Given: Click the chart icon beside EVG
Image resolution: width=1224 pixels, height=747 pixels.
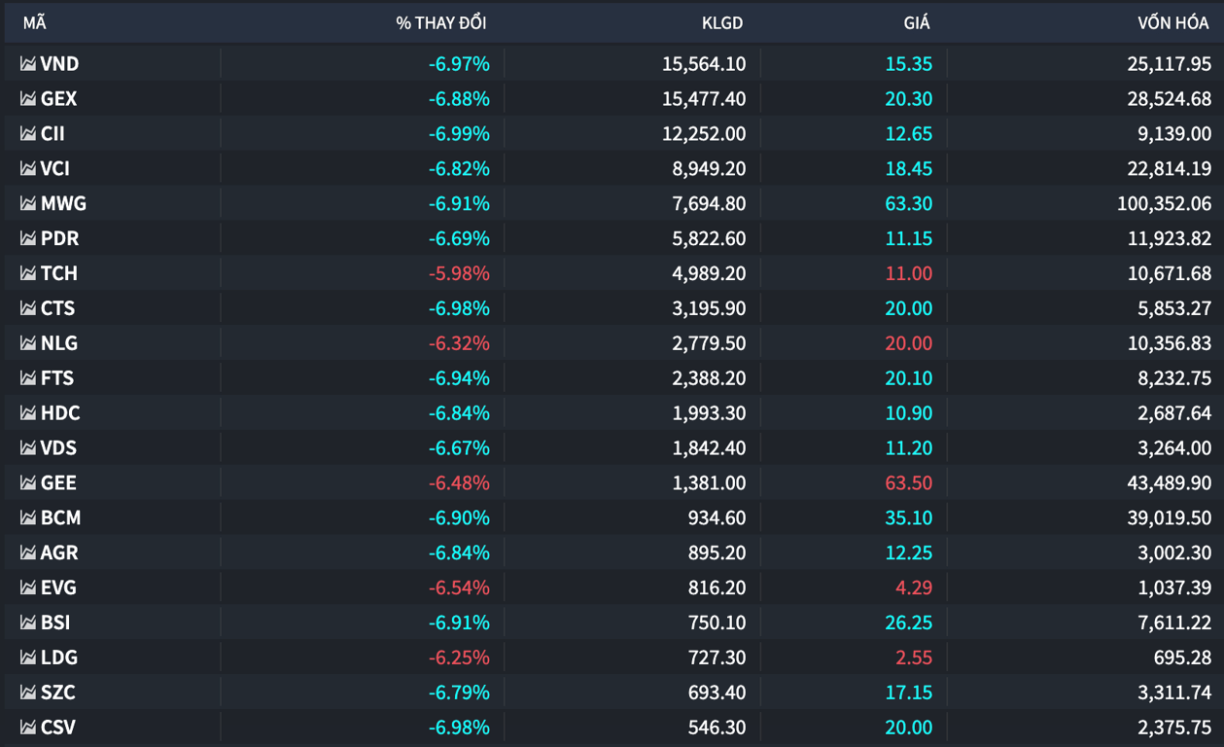Looking at the screenshot, I should [x=28, y=588].
